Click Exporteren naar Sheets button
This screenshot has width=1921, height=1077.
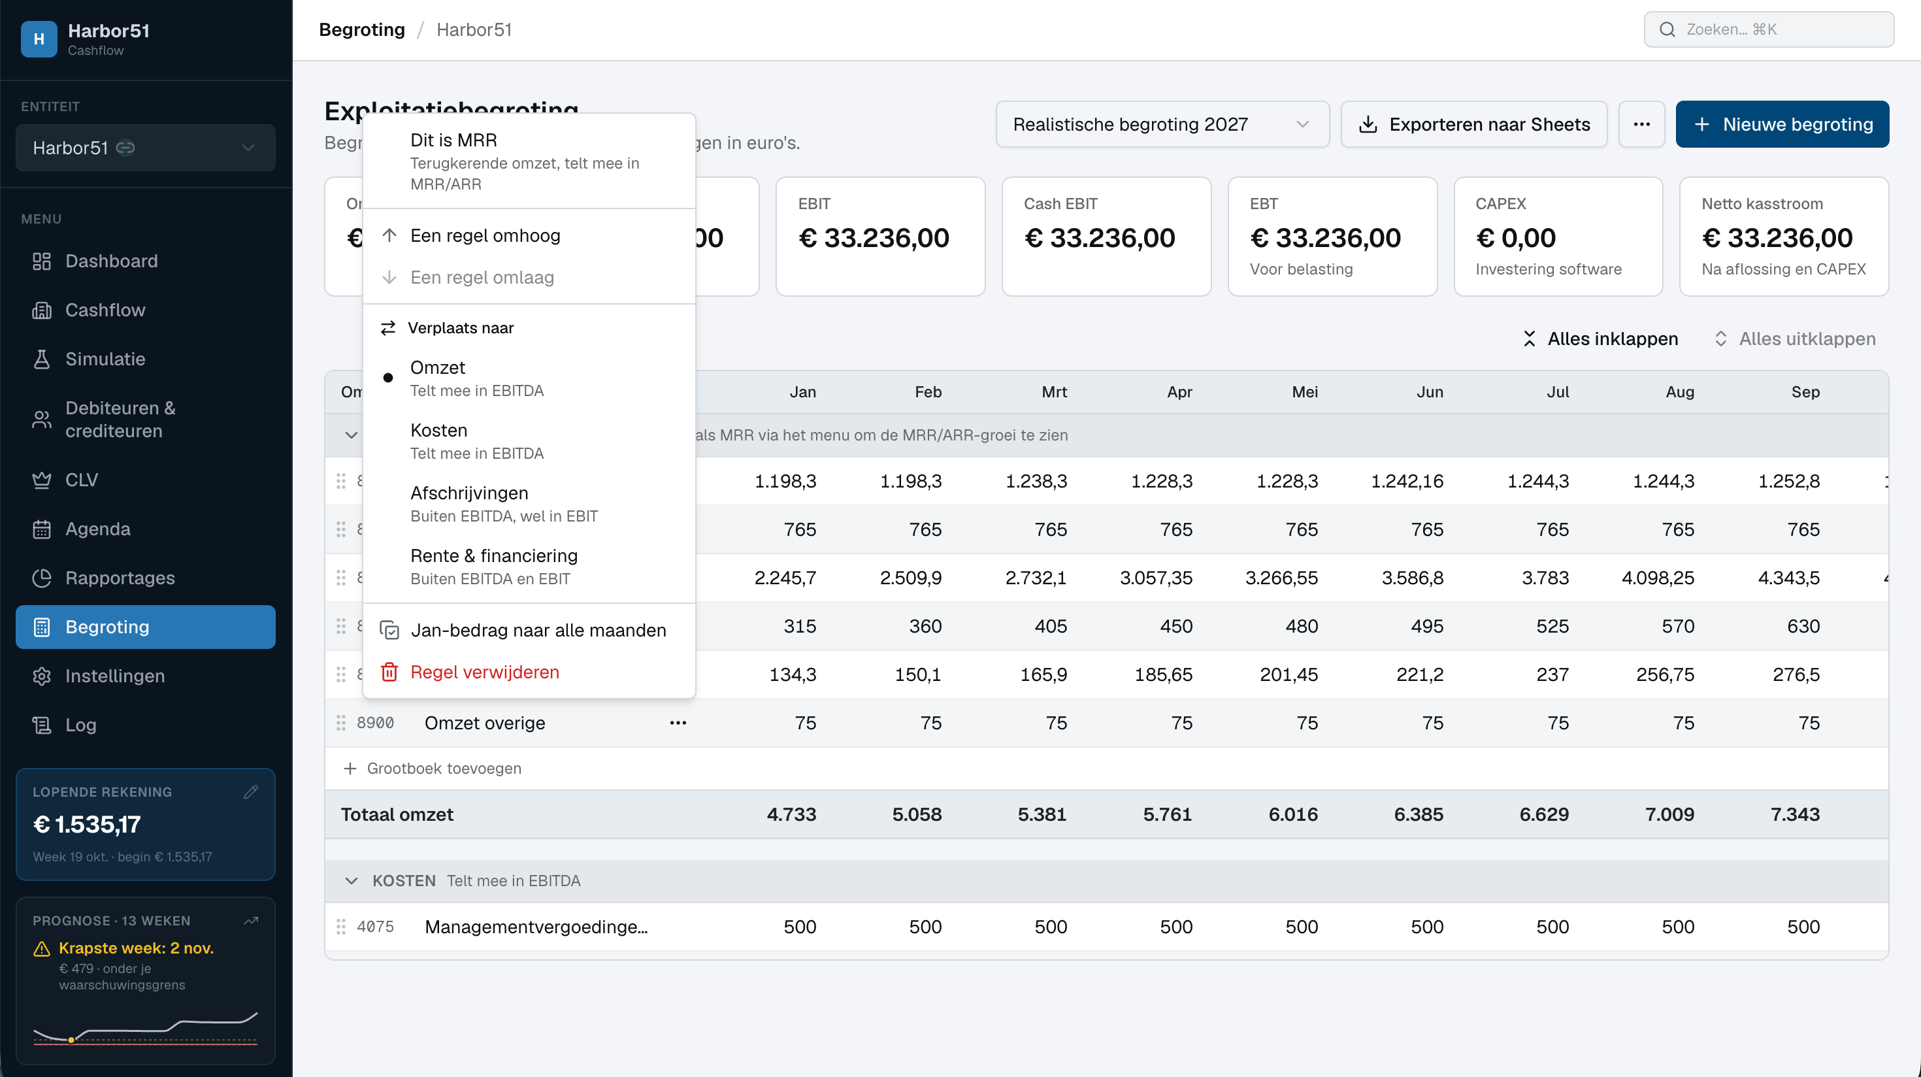(1473, 124)
